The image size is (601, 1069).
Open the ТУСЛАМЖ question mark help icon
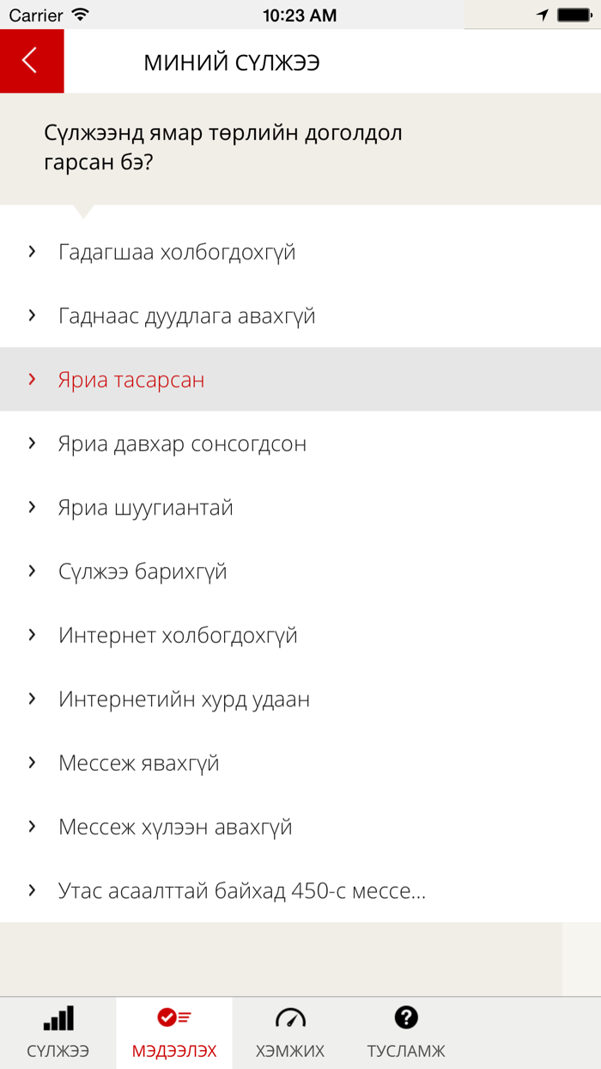[x=404, y=1019]
